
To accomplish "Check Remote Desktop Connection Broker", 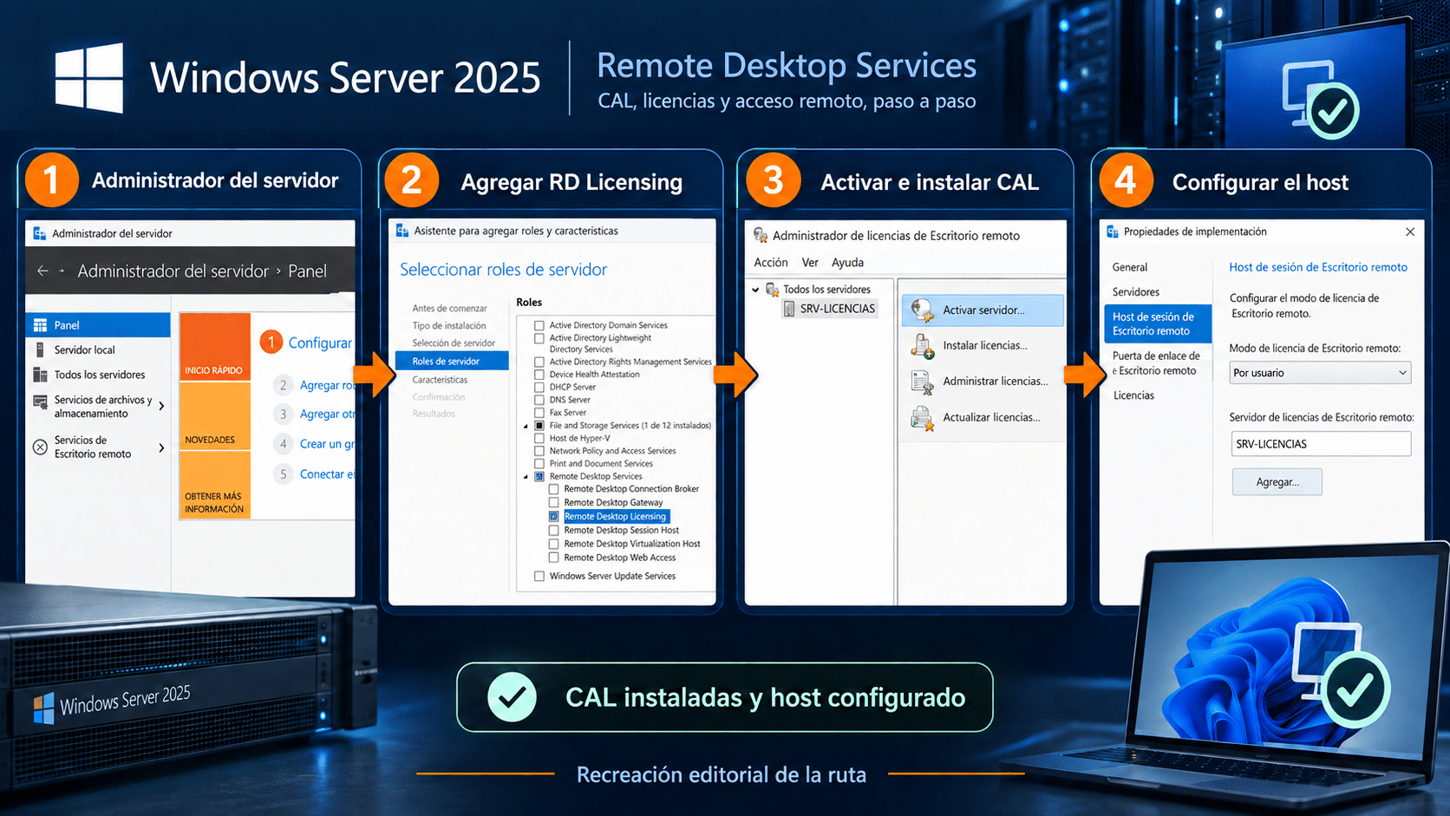I will (x=554, y=489).
